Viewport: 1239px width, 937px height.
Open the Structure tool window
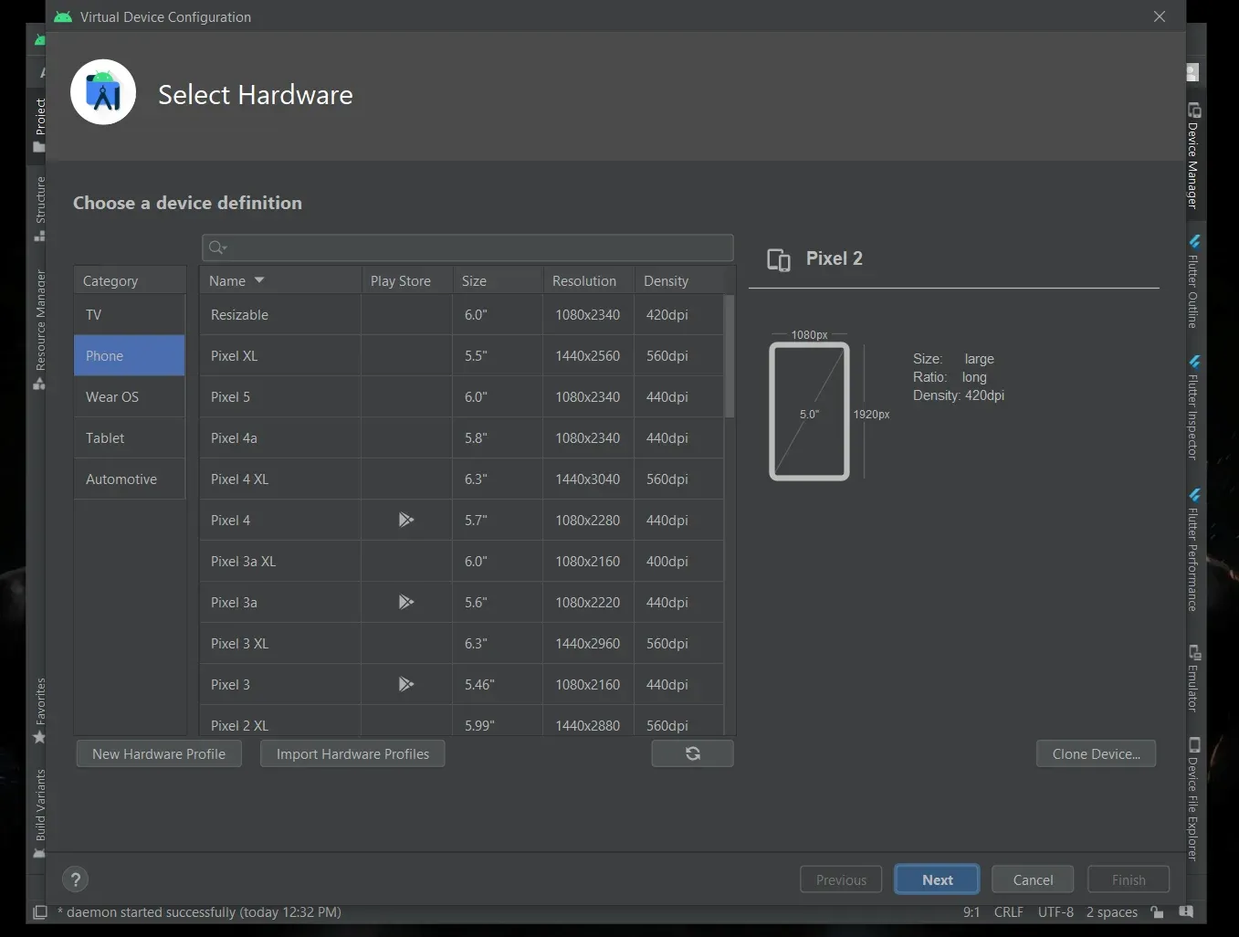(39, 208)
